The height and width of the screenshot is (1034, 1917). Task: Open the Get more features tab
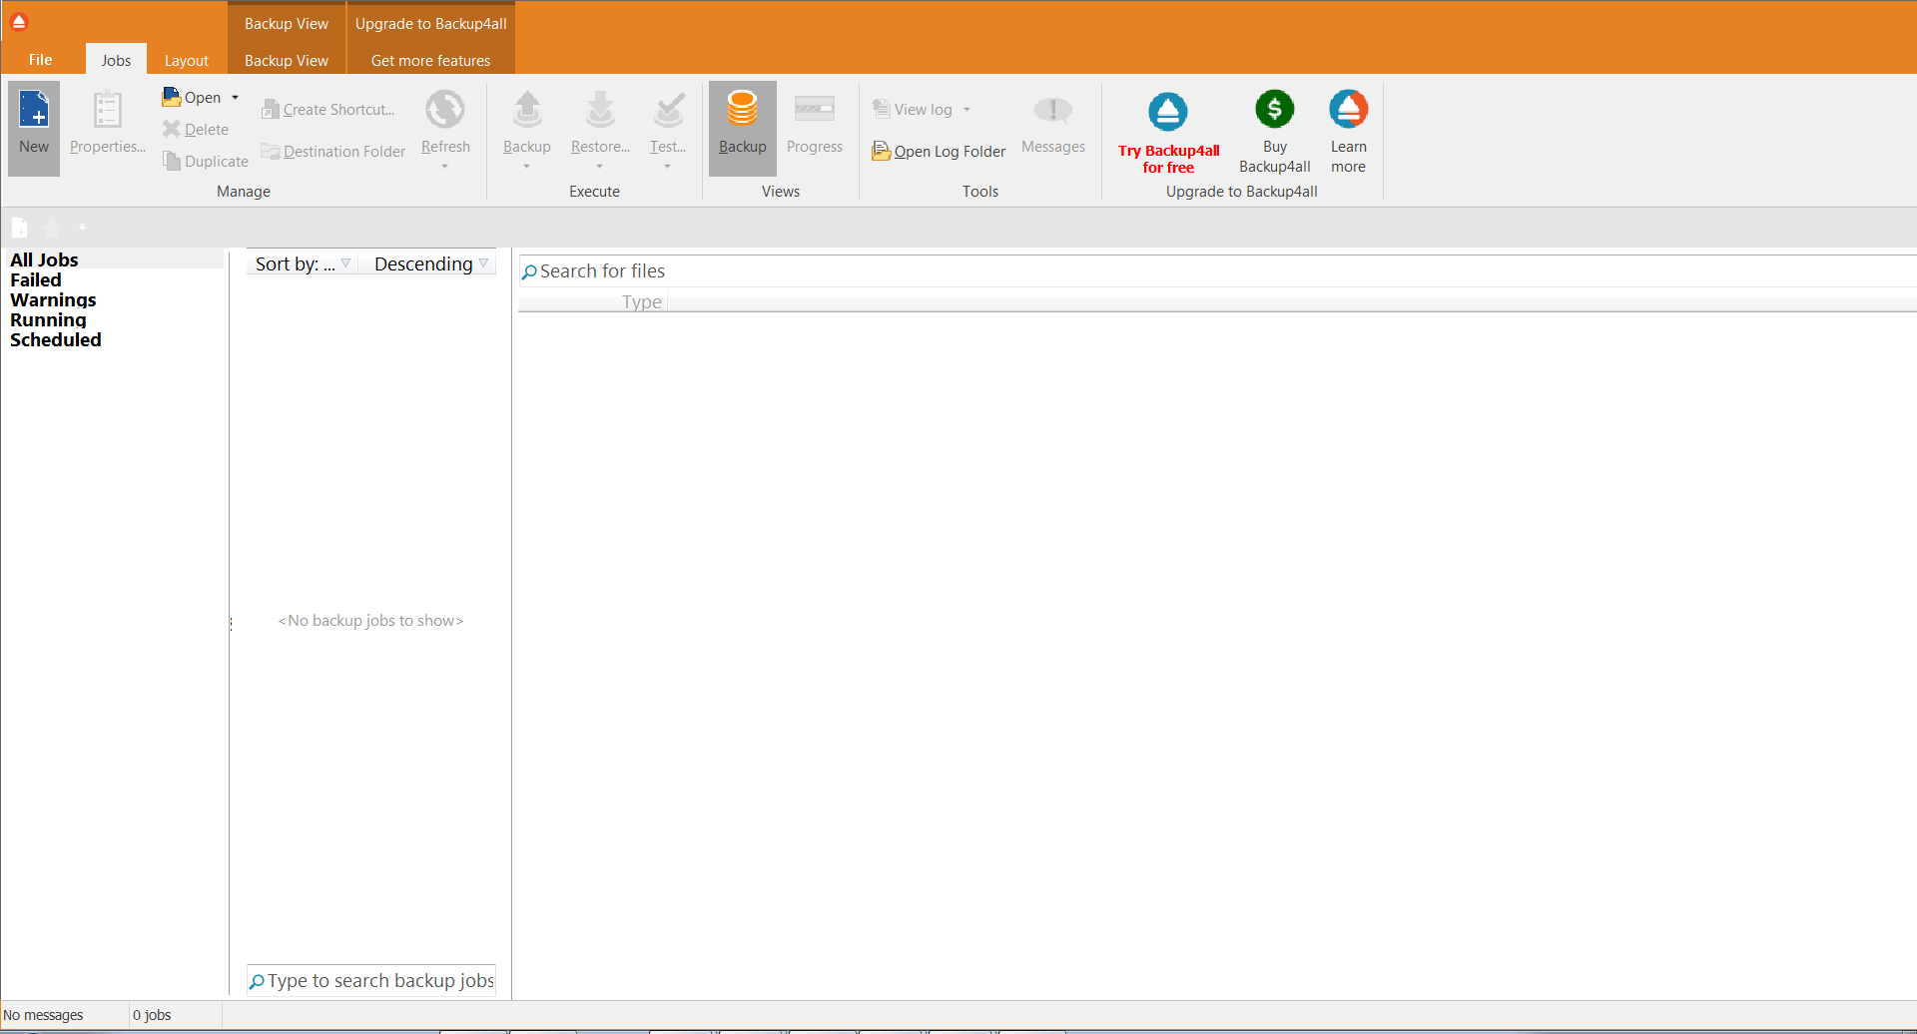tap(430, 60)
